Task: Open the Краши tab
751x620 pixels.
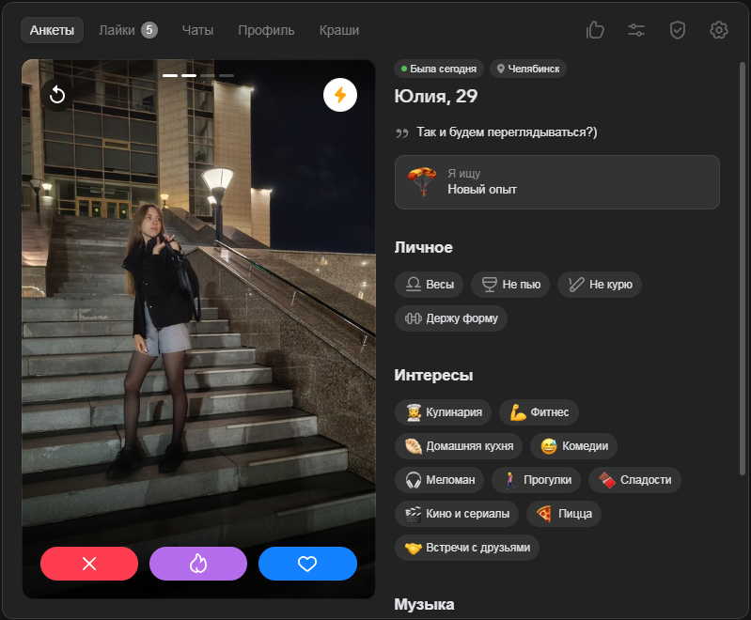Action: pyautogui.click(x=338, y=30)
